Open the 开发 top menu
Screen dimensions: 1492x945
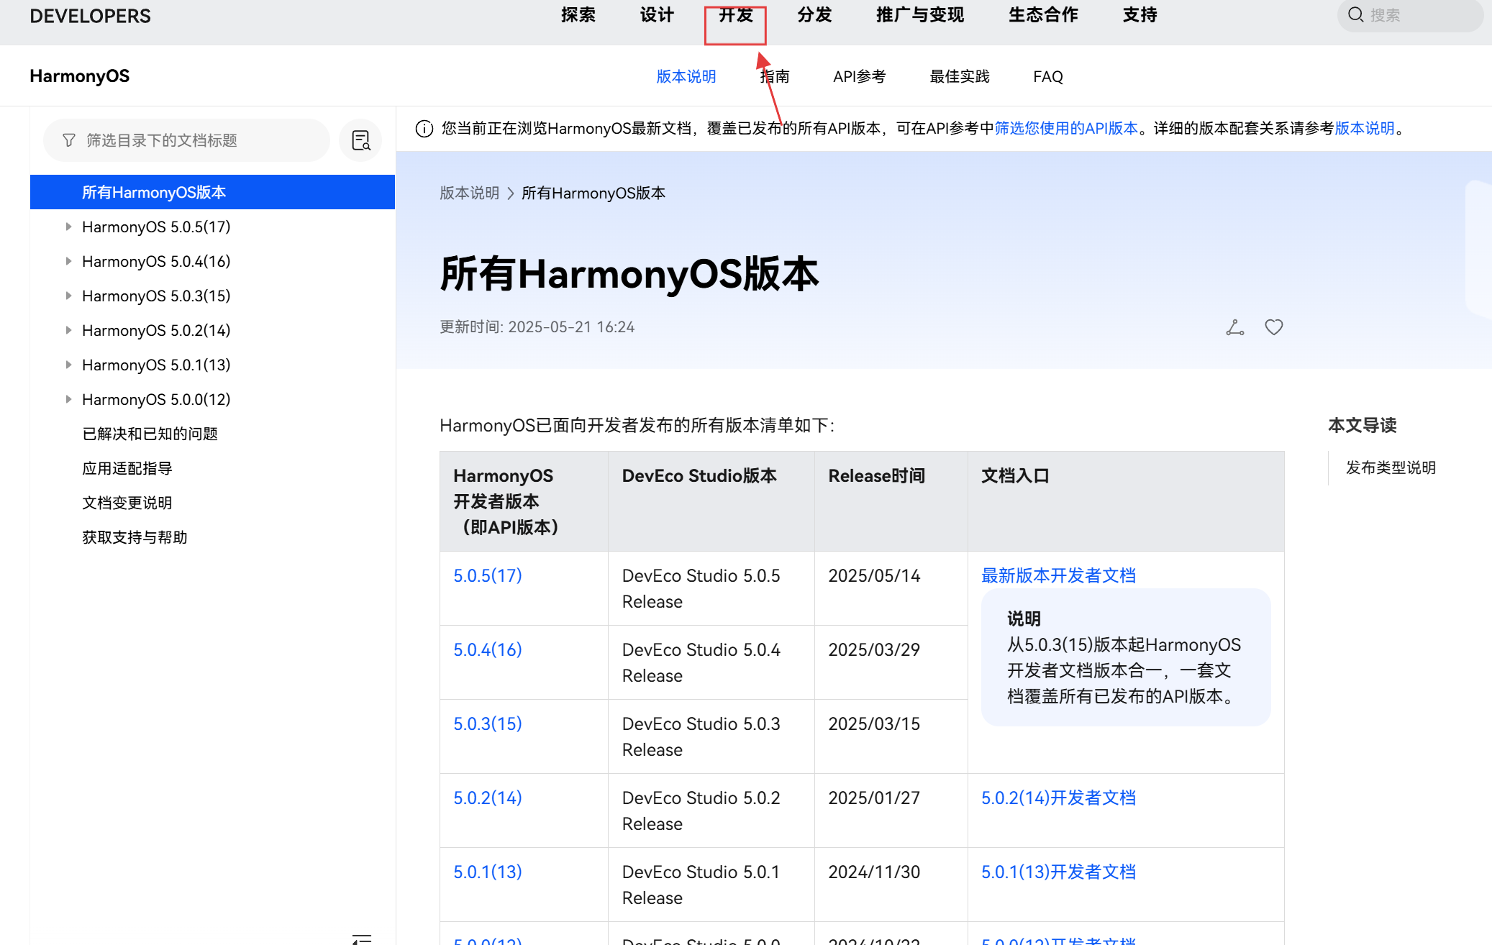tap(735, 15)
